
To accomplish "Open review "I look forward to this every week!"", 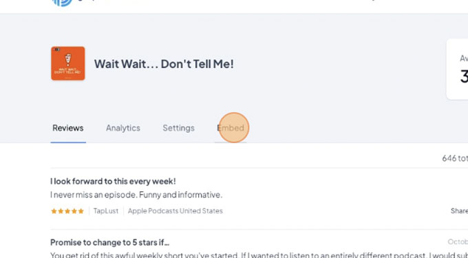I will (x=113, y=181).
